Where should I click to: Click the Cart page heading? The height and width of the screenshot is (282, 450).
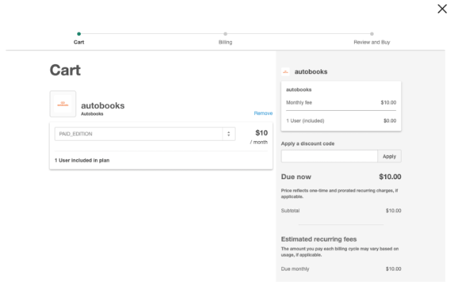pyautogui.click(x=65, y=70)
